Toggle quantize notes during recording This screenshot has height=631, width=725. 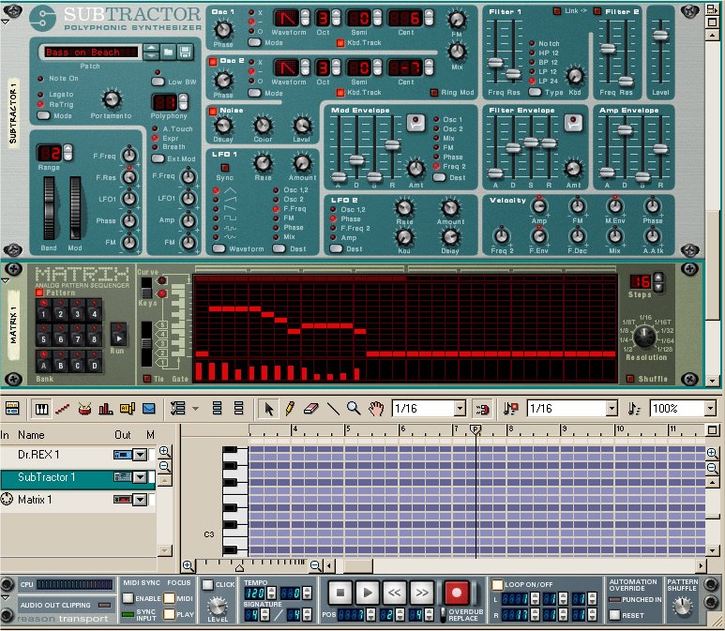[511, 409]
